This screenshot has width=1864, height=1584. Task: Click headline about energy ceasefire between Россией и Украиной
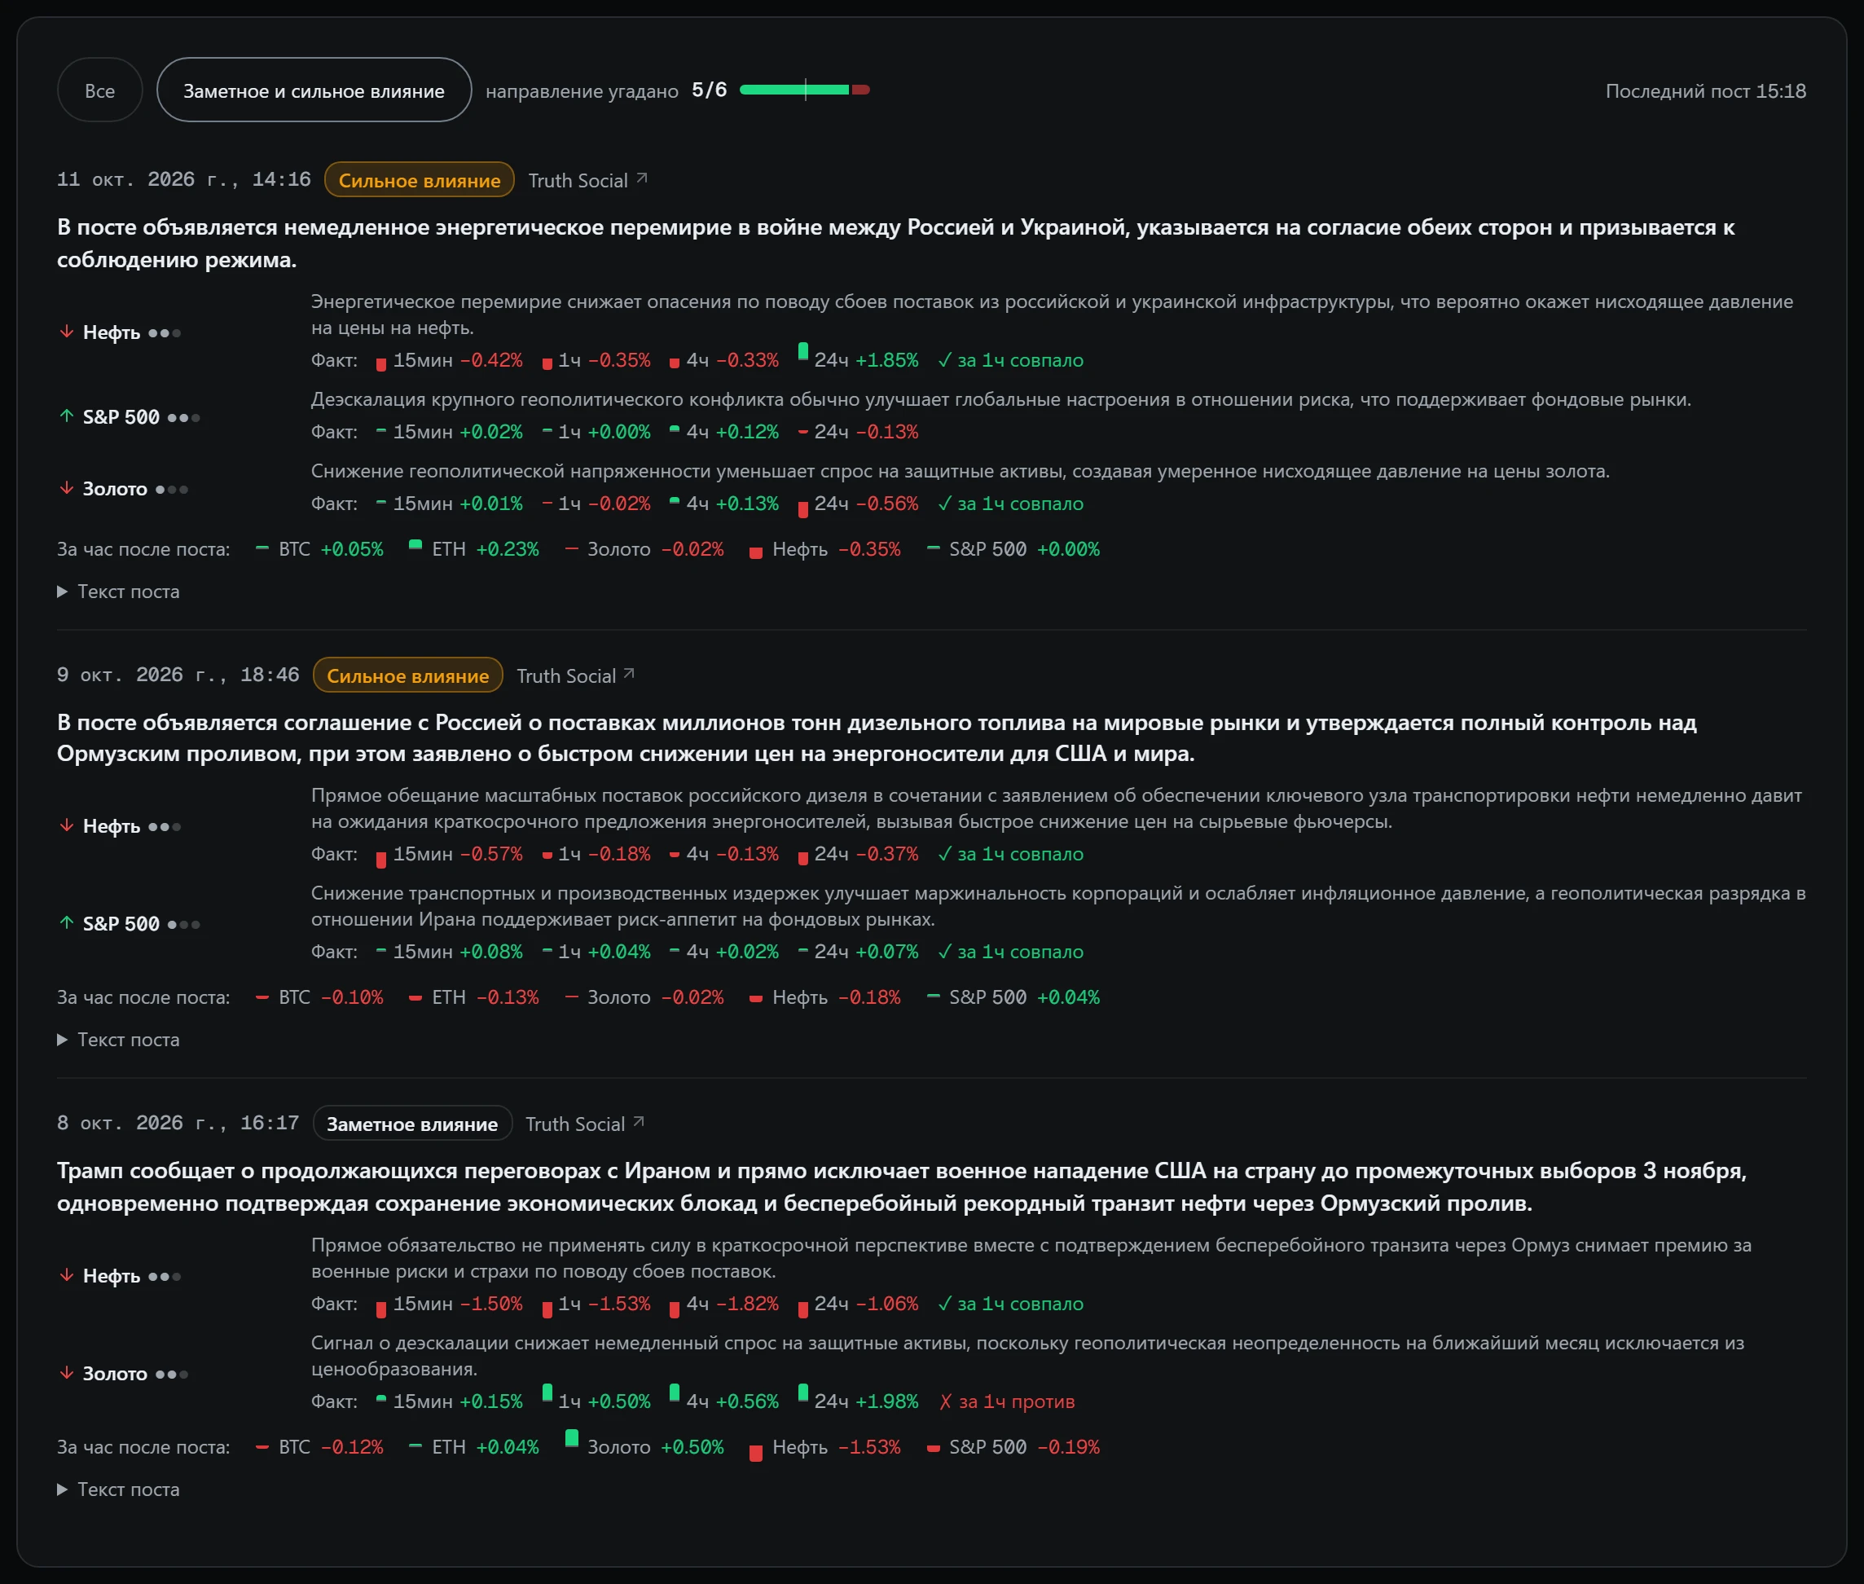point(895,244)
